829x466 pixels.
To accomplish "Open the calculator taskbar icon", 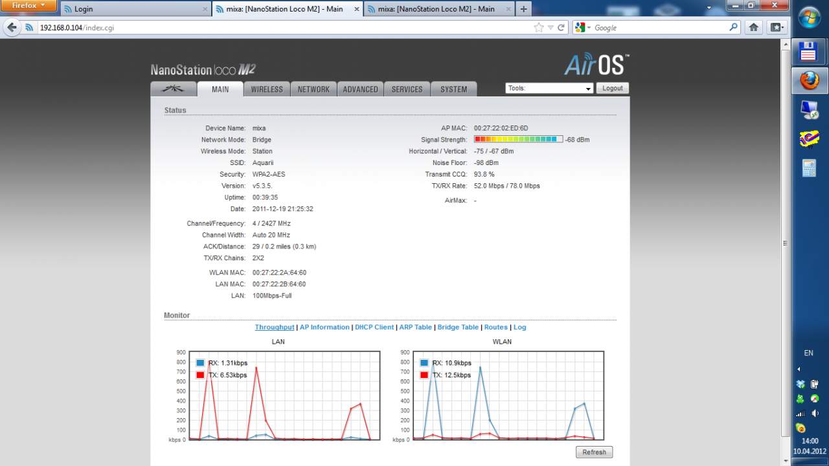I will click(810, 168).
